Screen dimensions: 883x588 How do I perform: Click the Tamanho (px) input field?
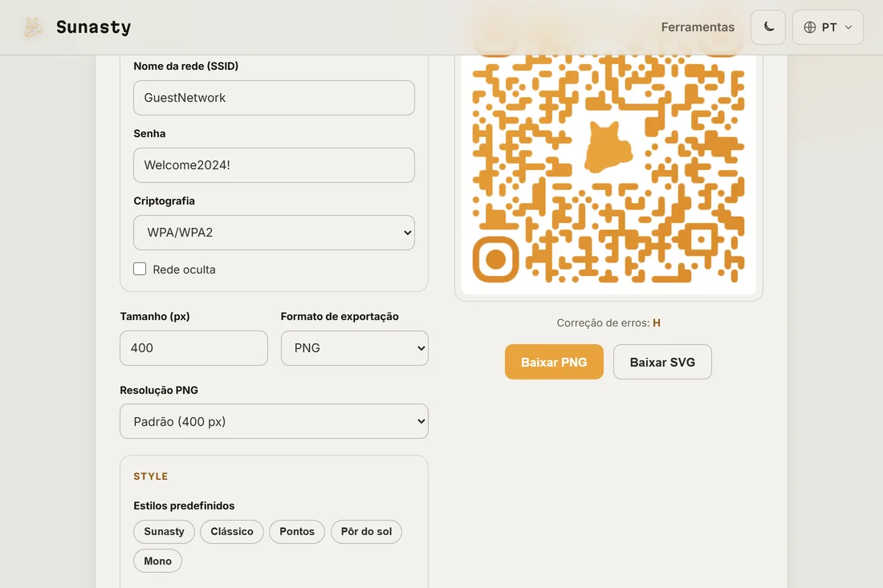[x=193, y=347]
